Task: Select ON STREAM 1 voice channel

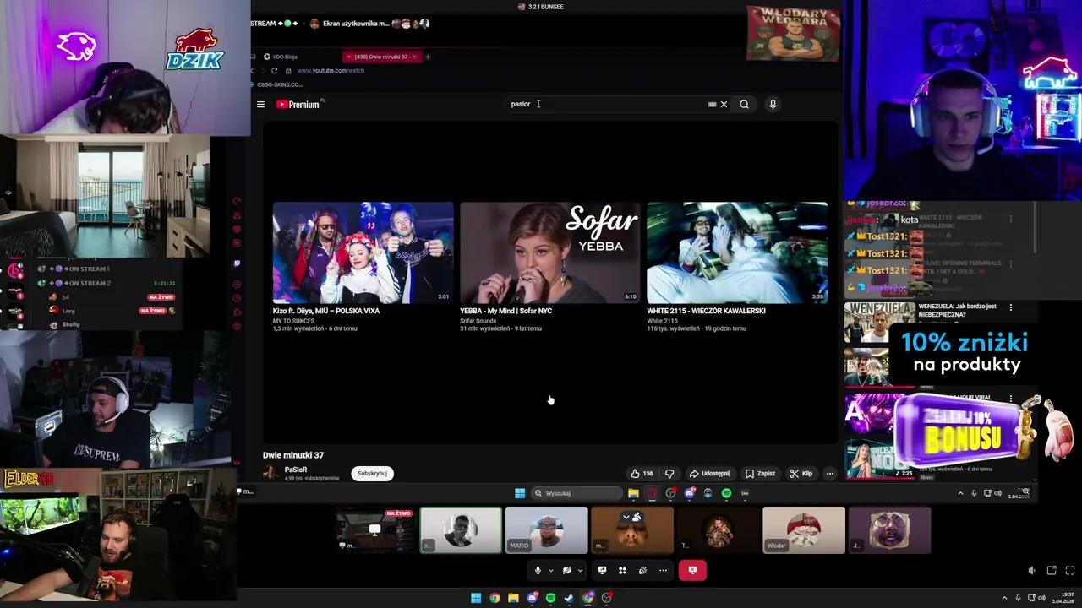Action: 80,269
